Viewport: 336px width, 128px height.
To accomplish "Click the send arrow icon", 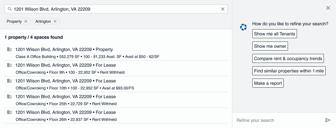I will click(328, 120).
